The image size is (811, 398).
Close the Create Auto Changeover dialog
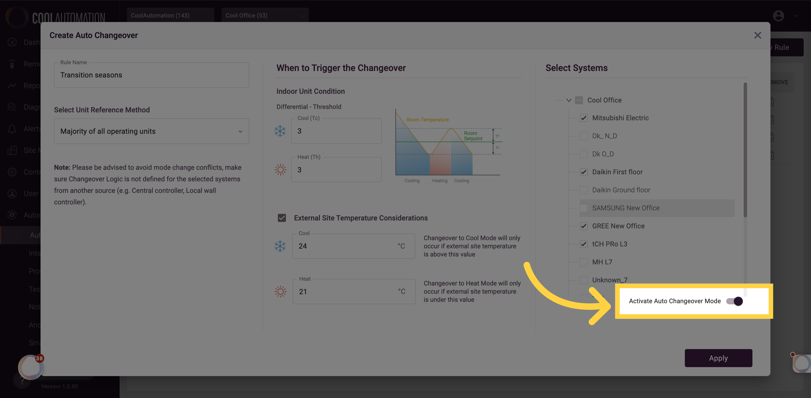(x=757, y=35)
